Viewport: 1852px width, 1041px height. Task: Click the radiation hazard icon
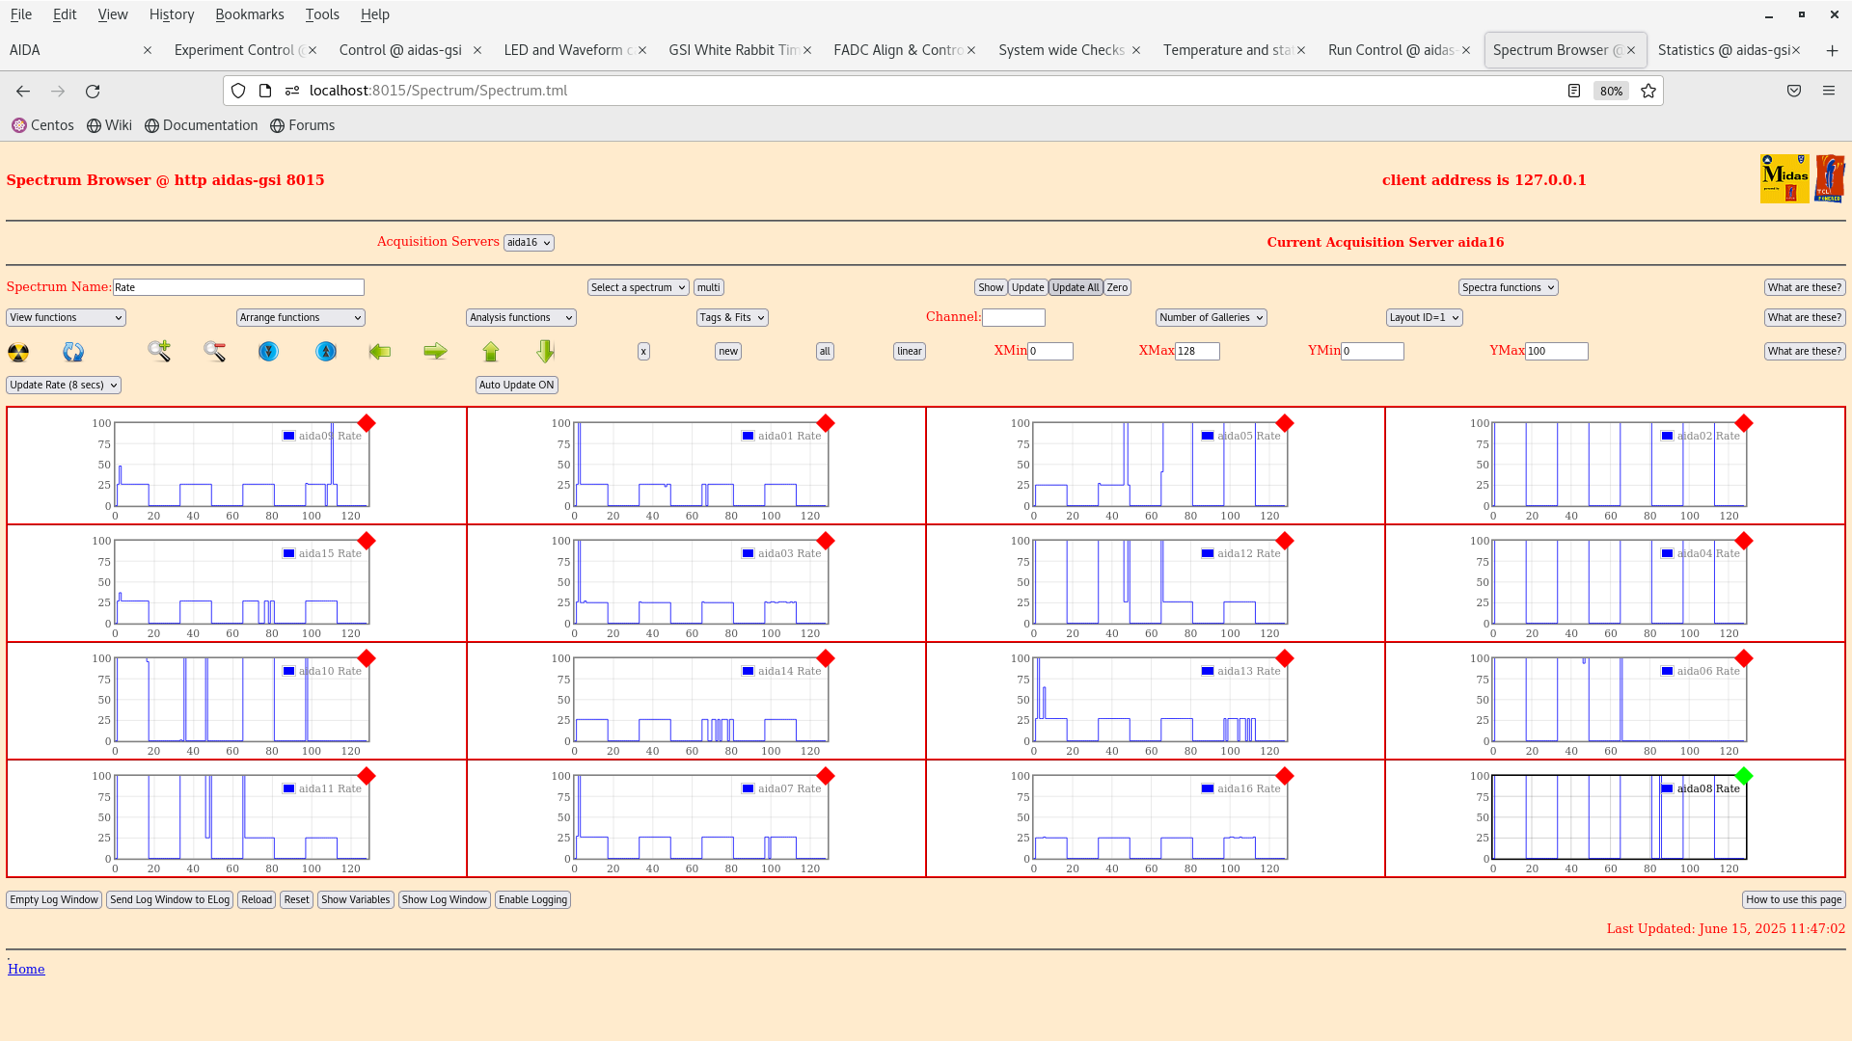pyautogui.click(x=18, y=353)
